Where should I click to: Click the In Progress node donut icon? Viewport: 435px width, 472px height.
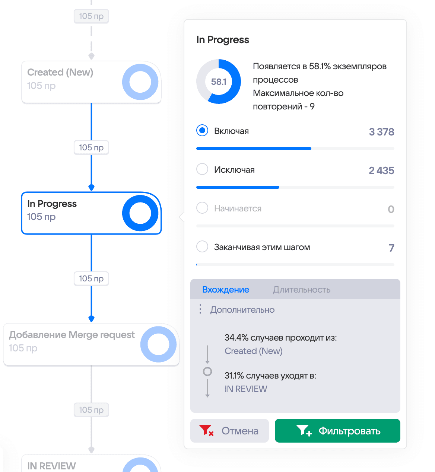click(x=140, y=213)
